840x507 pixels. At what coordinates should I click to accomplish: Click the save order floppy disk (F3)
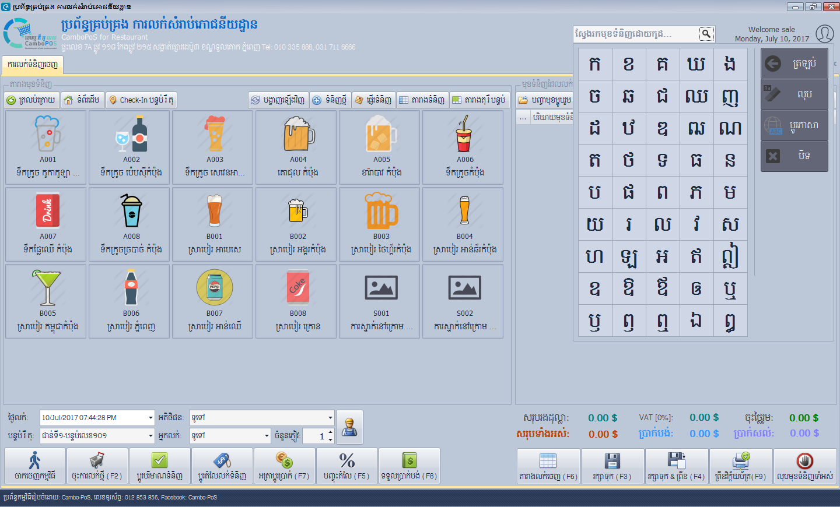(612, 466)
